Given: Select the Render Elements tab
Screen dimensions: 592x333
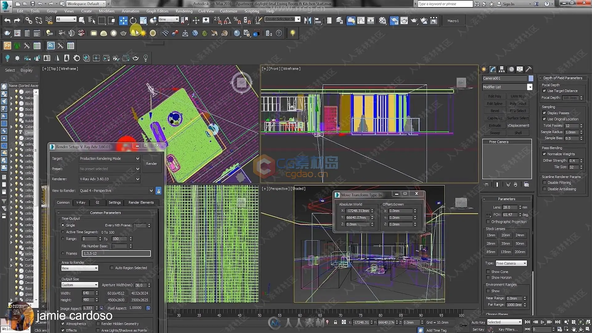Looking at the screenshot, I should coord(141,202).
